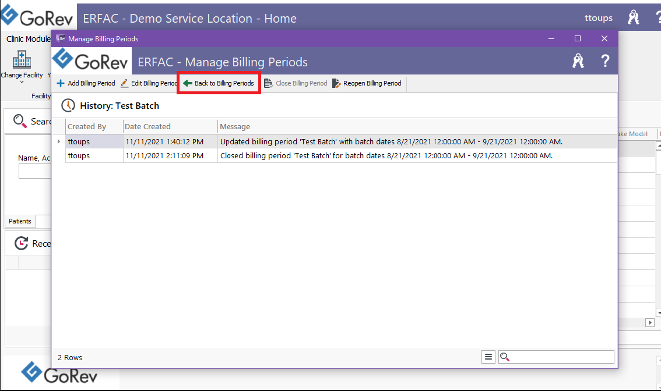Click the Close Billing Period button
This screenshot has width=661, height=391.
[296, 83]
